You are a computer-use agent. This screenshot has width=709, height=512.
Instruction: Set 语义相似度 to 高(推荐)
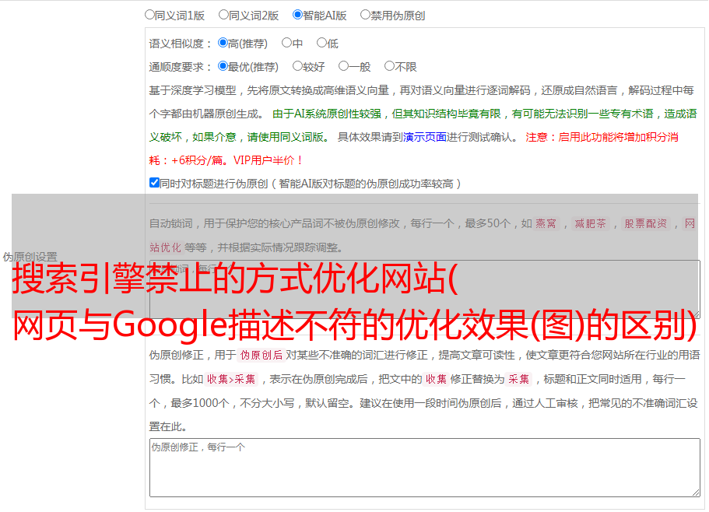point(223,43)
